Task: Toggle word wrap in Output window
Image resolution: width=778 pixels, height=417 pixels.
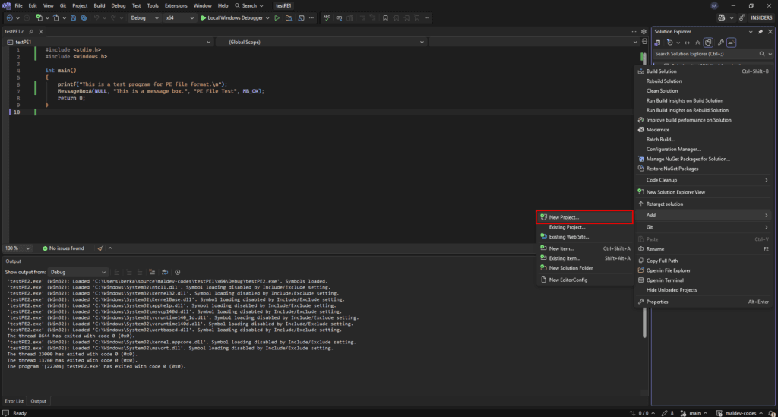Action: (x=165, y=272)
